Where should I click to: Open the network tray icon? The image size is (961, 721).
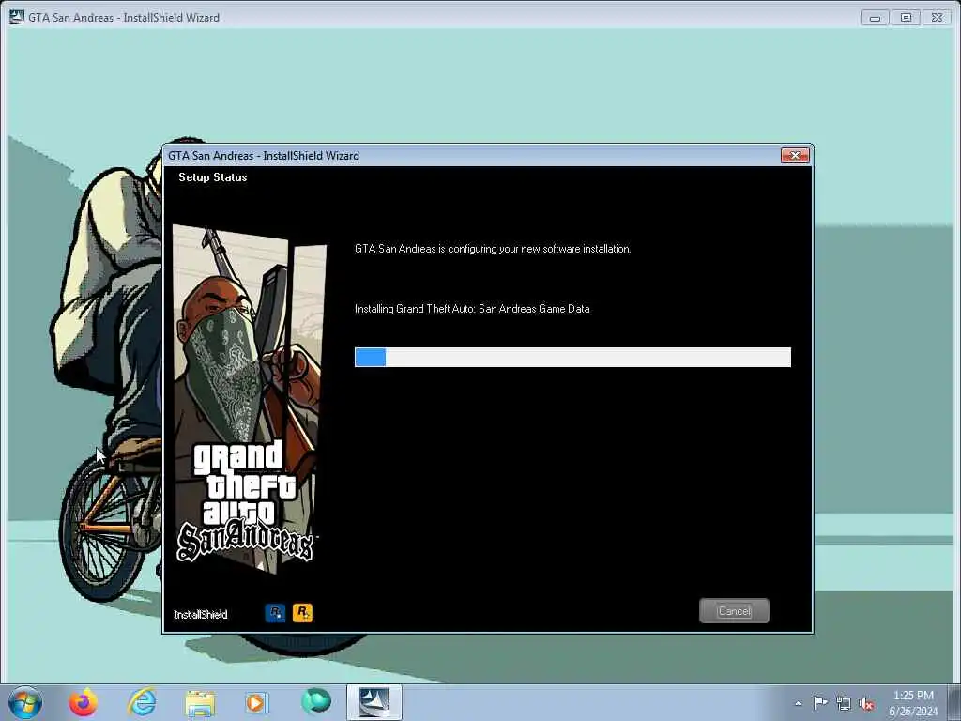844,703
